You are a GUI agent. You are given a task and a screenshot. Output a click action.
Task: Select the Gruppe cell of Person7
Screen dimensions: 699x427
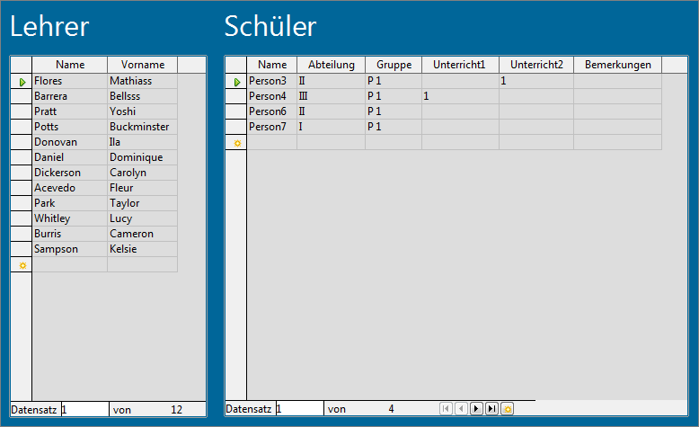pos(393,127)
